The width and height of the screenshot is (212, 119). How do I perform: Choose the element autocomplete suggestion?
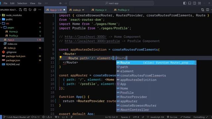(x=156, y=71)
